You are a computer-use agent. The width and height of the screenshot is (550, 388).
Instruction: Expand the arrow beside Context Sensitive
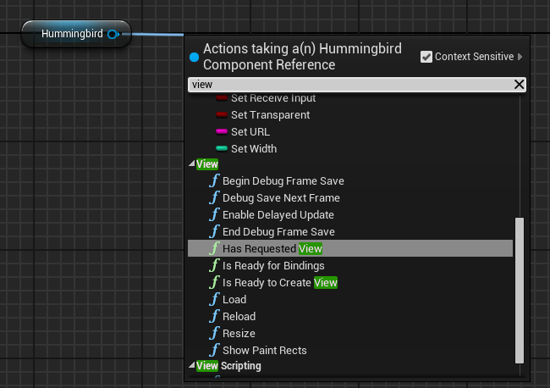[520, 57]
